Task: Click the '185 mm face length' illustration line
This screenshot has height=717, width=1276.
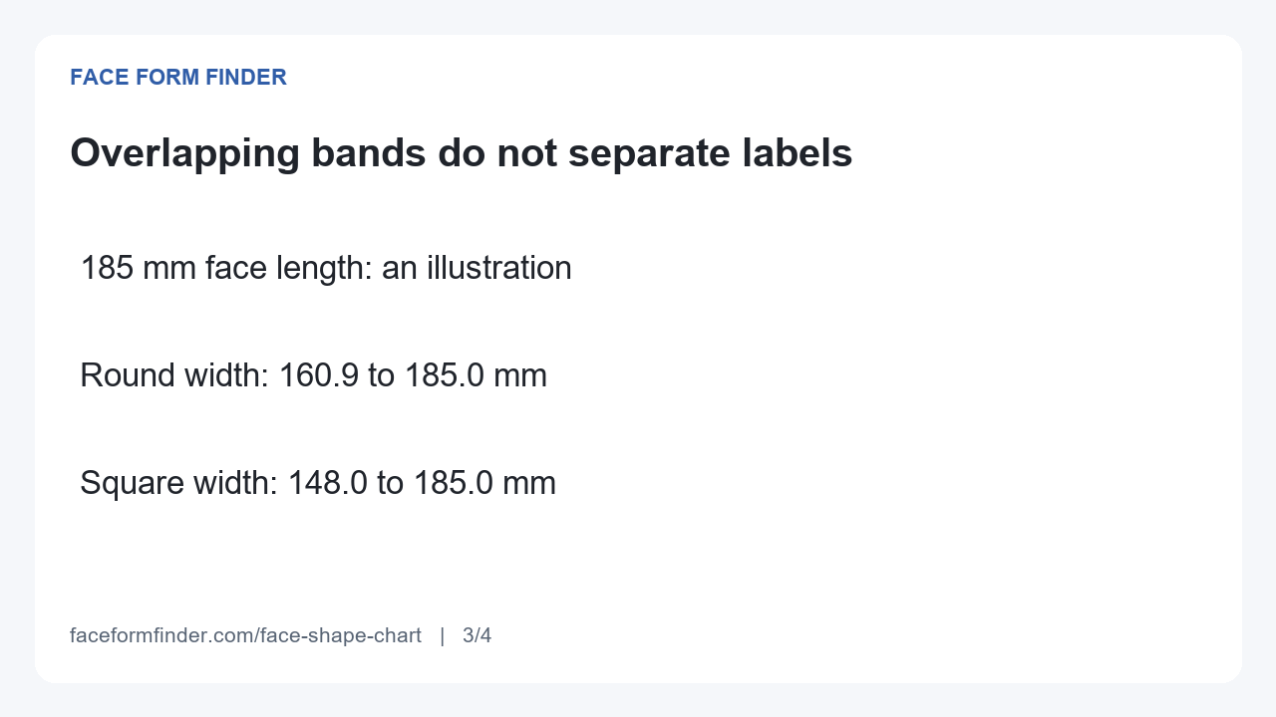Action: 326,268
